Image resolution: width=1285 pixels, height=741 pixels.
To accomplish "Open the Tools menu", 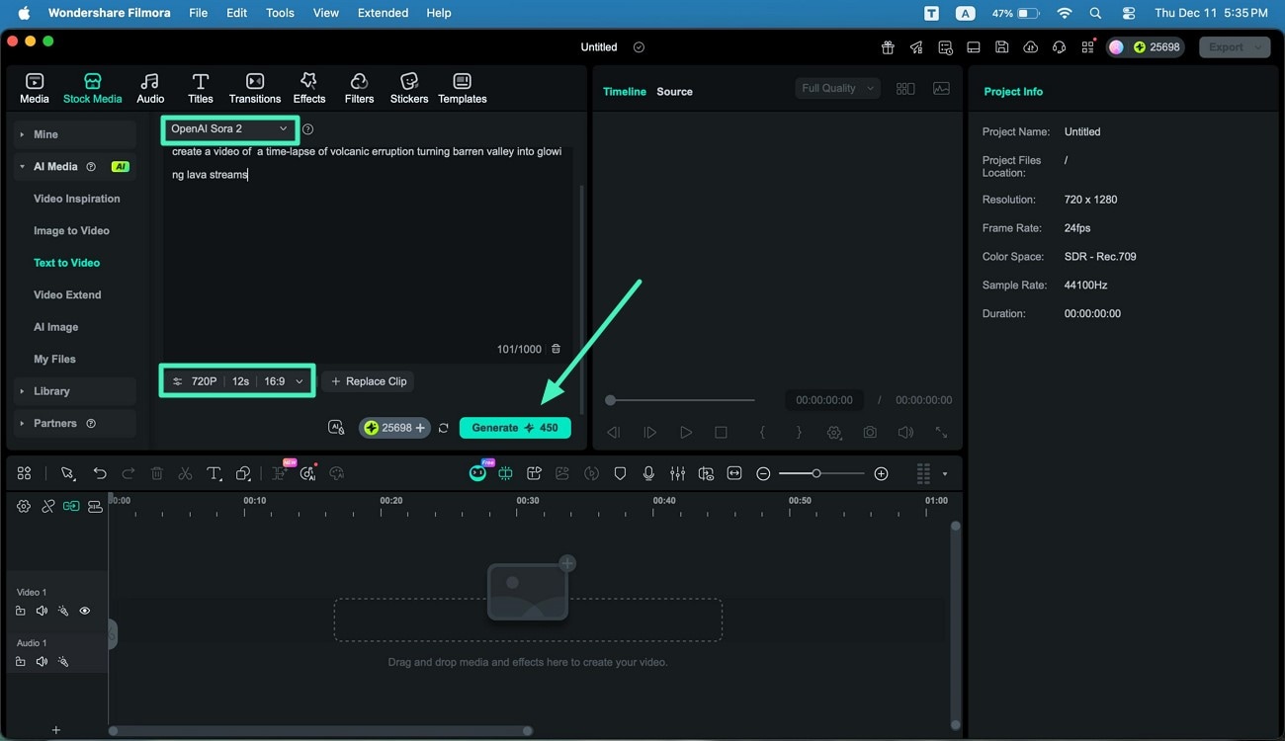I will pyautogui.click(x=280, y=13).
